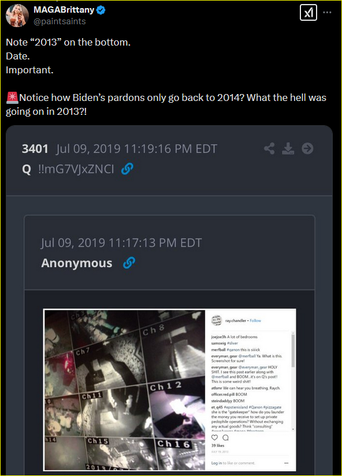Image resolution: width=342 pixels, height=476 pixels.
Task: Click the Instagram comments scrollbar
Action: point(293,381)
